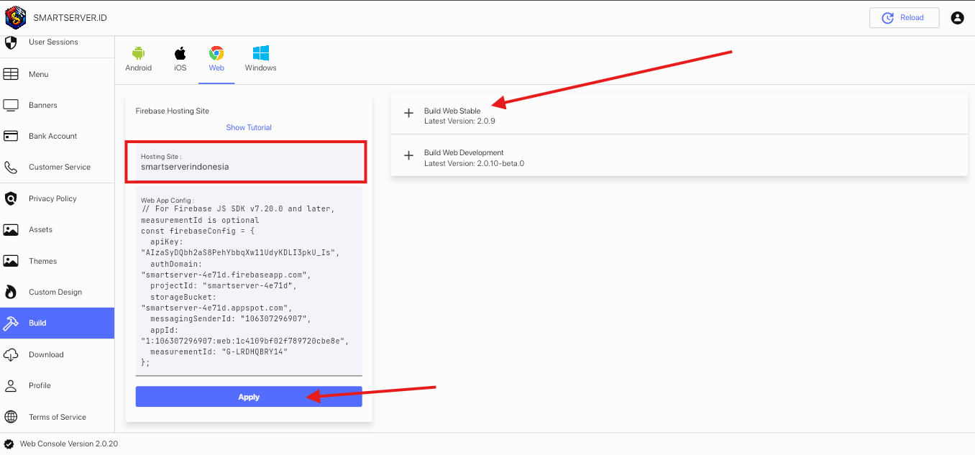Go to Profile sidebar label
The image size is (975, 455).
(x=40, y=386)
